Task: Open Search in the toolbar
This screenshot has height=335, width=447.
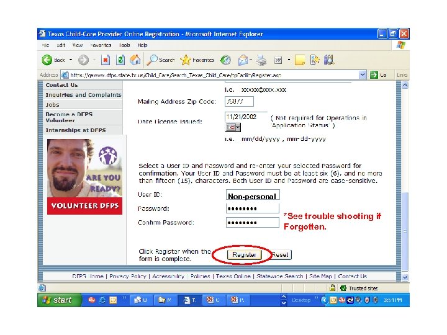Action: pyautogui.click(x=161, y=60)
